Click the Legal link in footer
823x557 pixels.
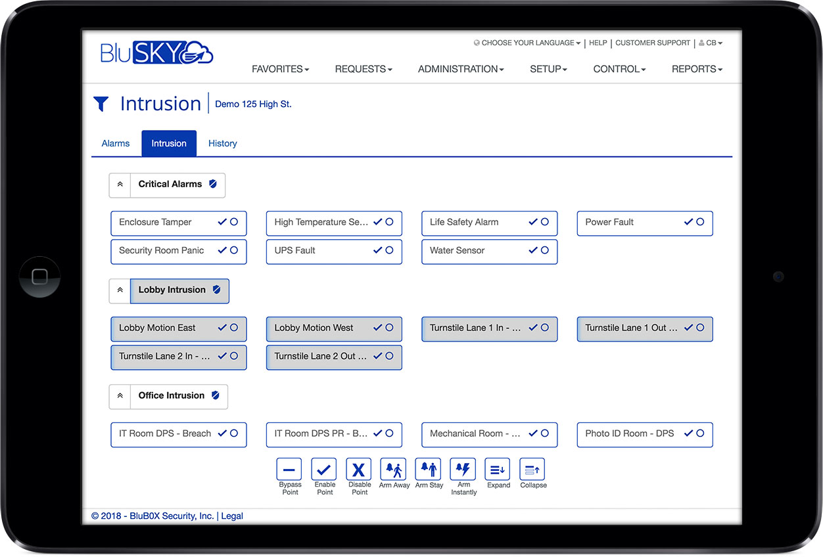tap(232, 516)
